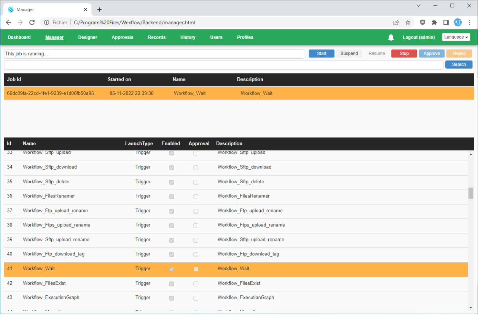Open the notification bell icon
478x318 pixels.
pyautogui.click(x=391, y=37)
